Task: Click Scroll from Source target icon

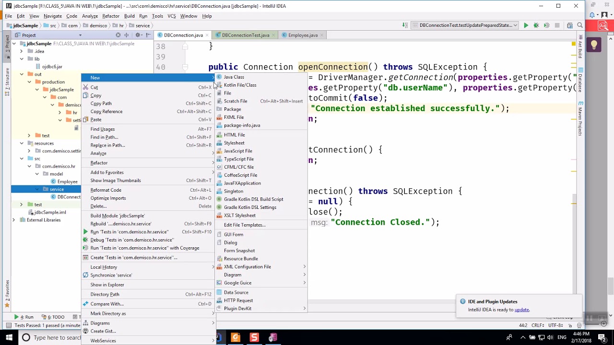Action: coord(118,35)
